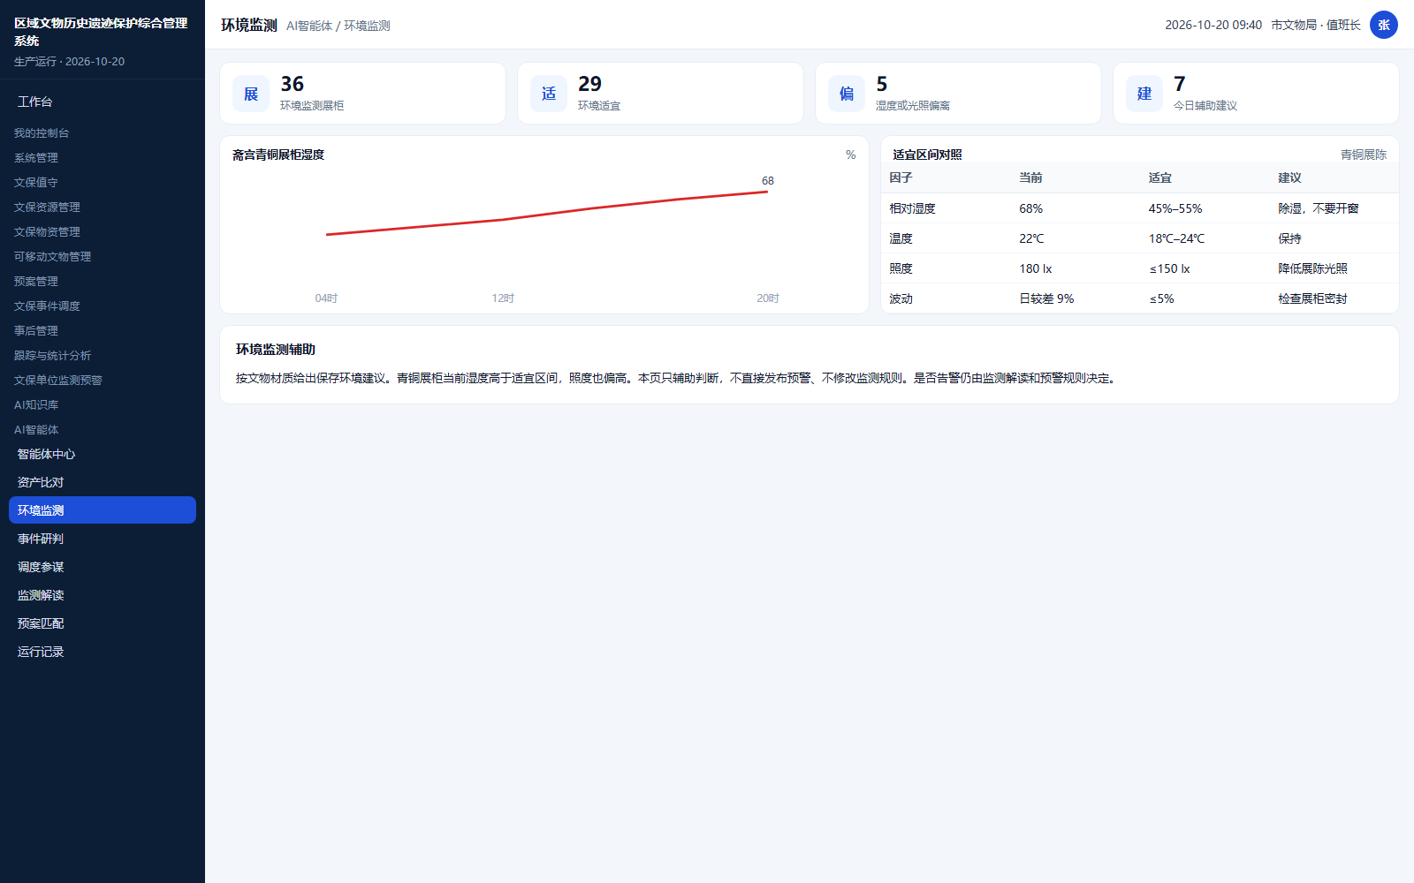1414x883 pixels.
Task: Open AI知识库 in sidebar
Action: tap(36, 405)
